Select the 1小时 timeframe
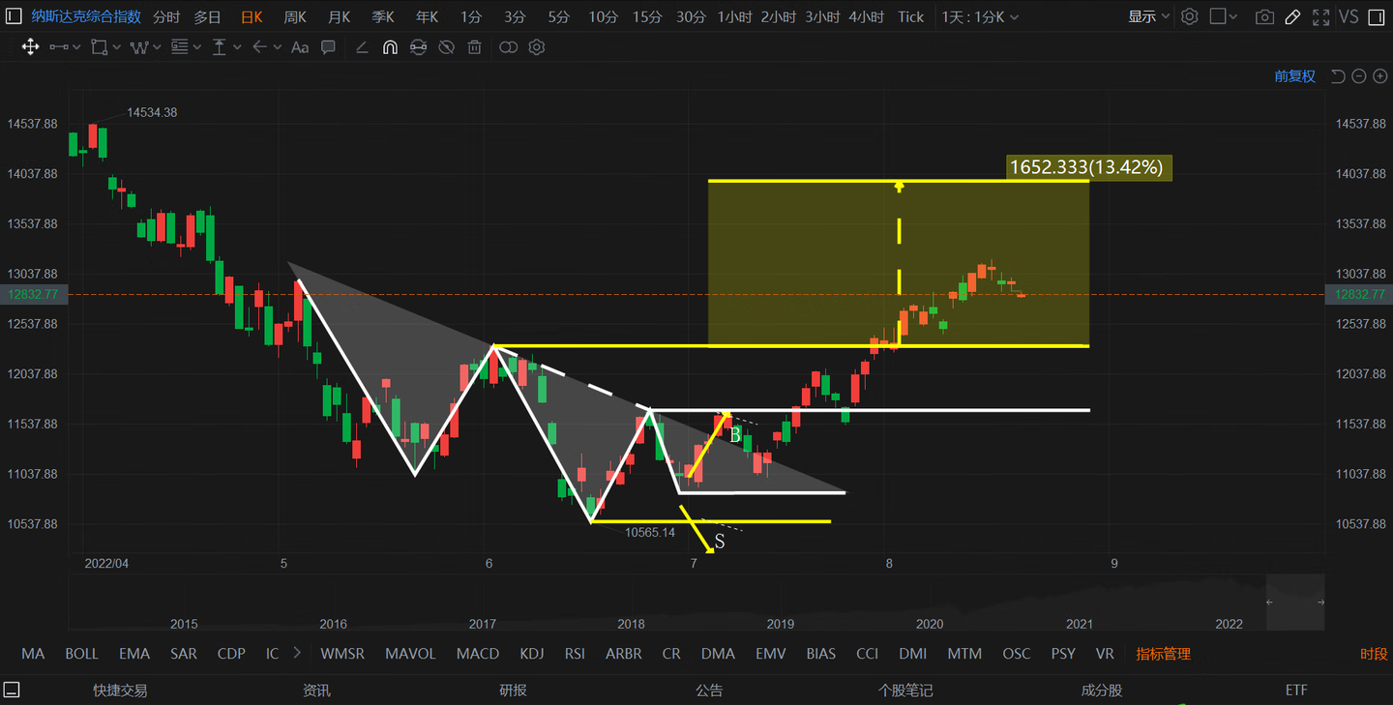The width and height of the screenshot is (1393, 705). 735,16
